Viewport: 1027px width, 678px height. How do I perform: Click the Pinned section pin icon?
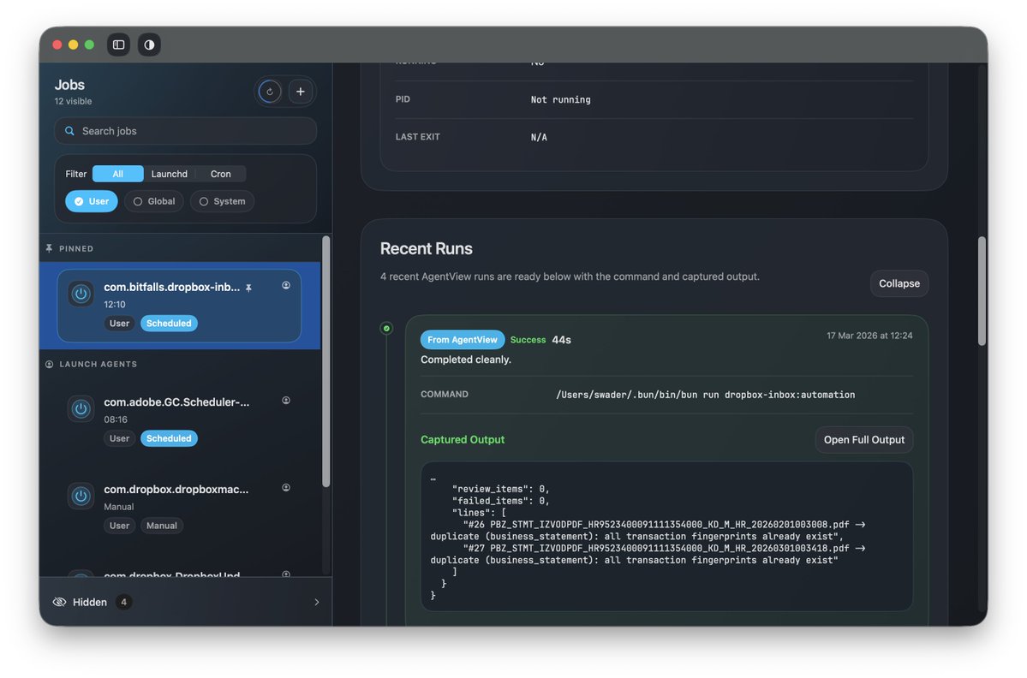click(49, 249)
